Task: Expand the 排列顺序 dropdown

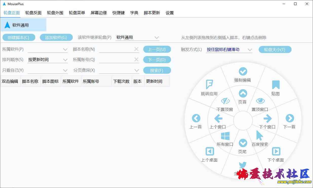Action: point(48,60)
